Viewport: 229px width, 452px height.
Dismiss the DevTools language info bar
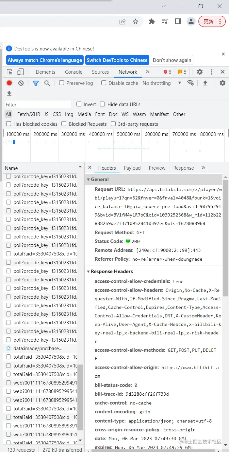coord(223,54)
